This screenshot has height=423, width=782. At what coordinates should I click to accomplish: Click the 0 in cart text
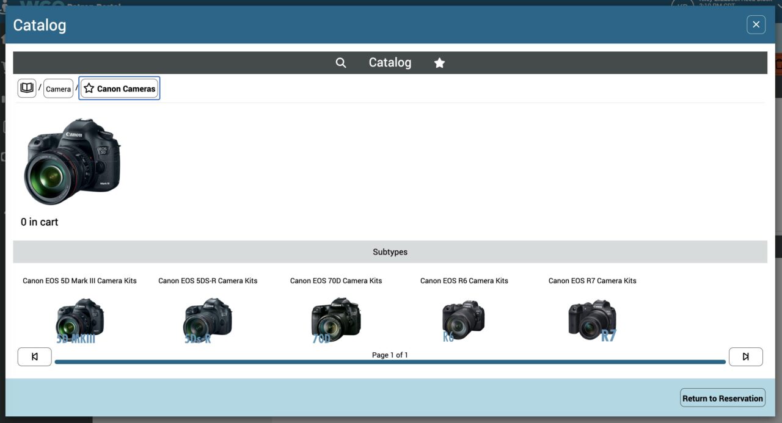click(x=40, y=222)
